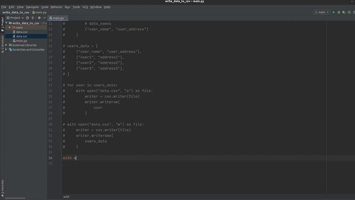Click the commented 'for user in users_data' line
The image size is (355, 200).
click(x=90, y=85)
